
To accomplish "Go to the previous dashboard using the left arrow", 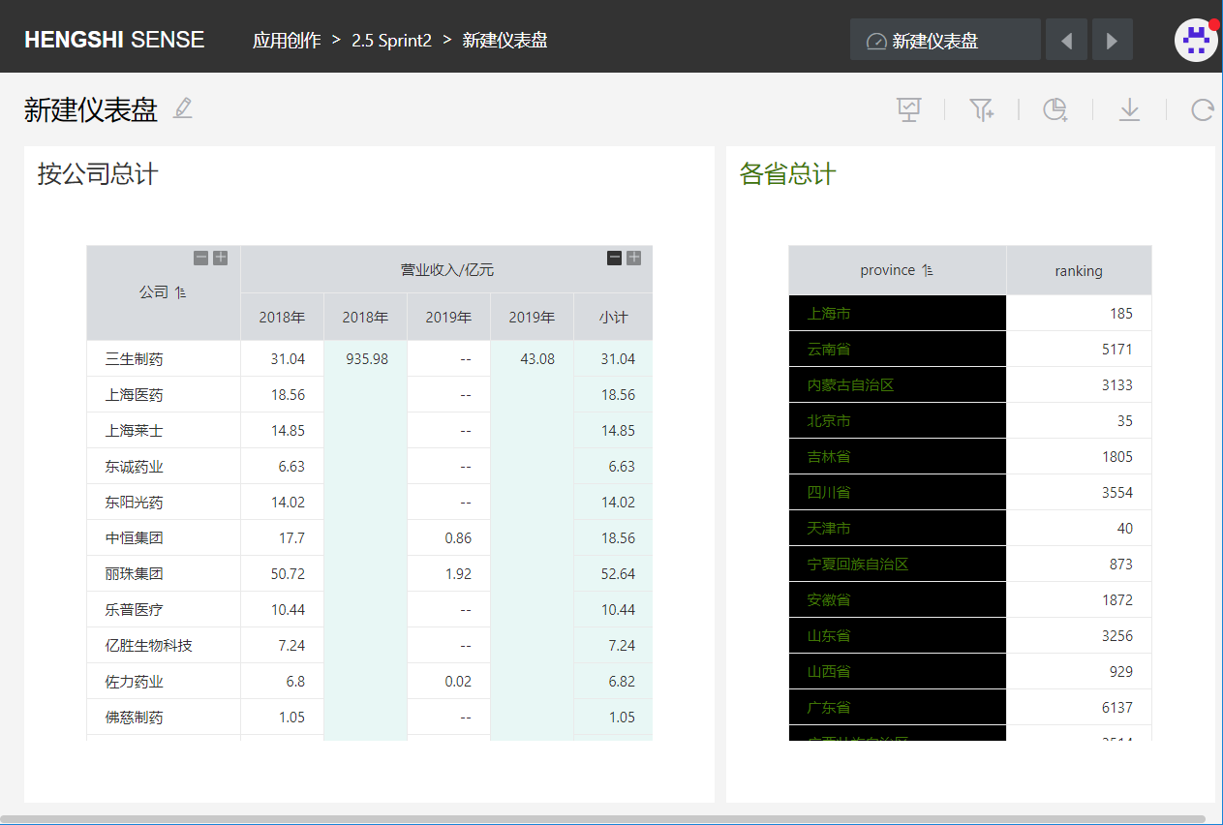I will pyautogui.click(x=1066, y=40).
